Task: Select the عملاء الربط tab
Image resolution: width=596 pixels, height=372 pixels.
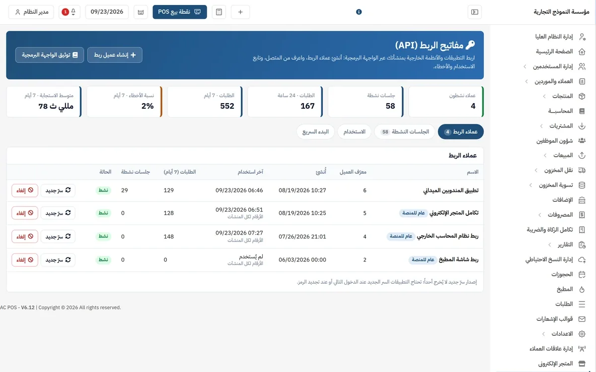Action: pyautogui.click(x=461, y=132)
